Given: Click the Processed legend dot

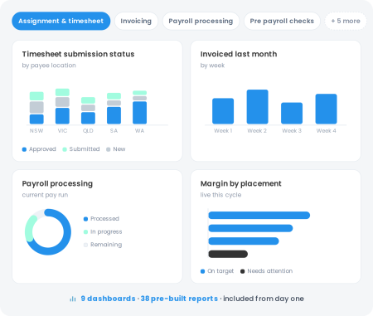Looking at the screenshot, I should tap(85, 219).
